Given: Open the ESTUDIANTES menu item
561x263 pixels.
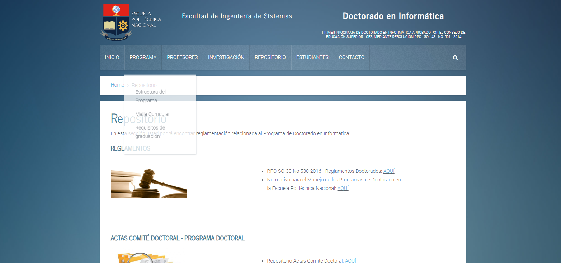Looking at the screenshot, I should [312, 58].
